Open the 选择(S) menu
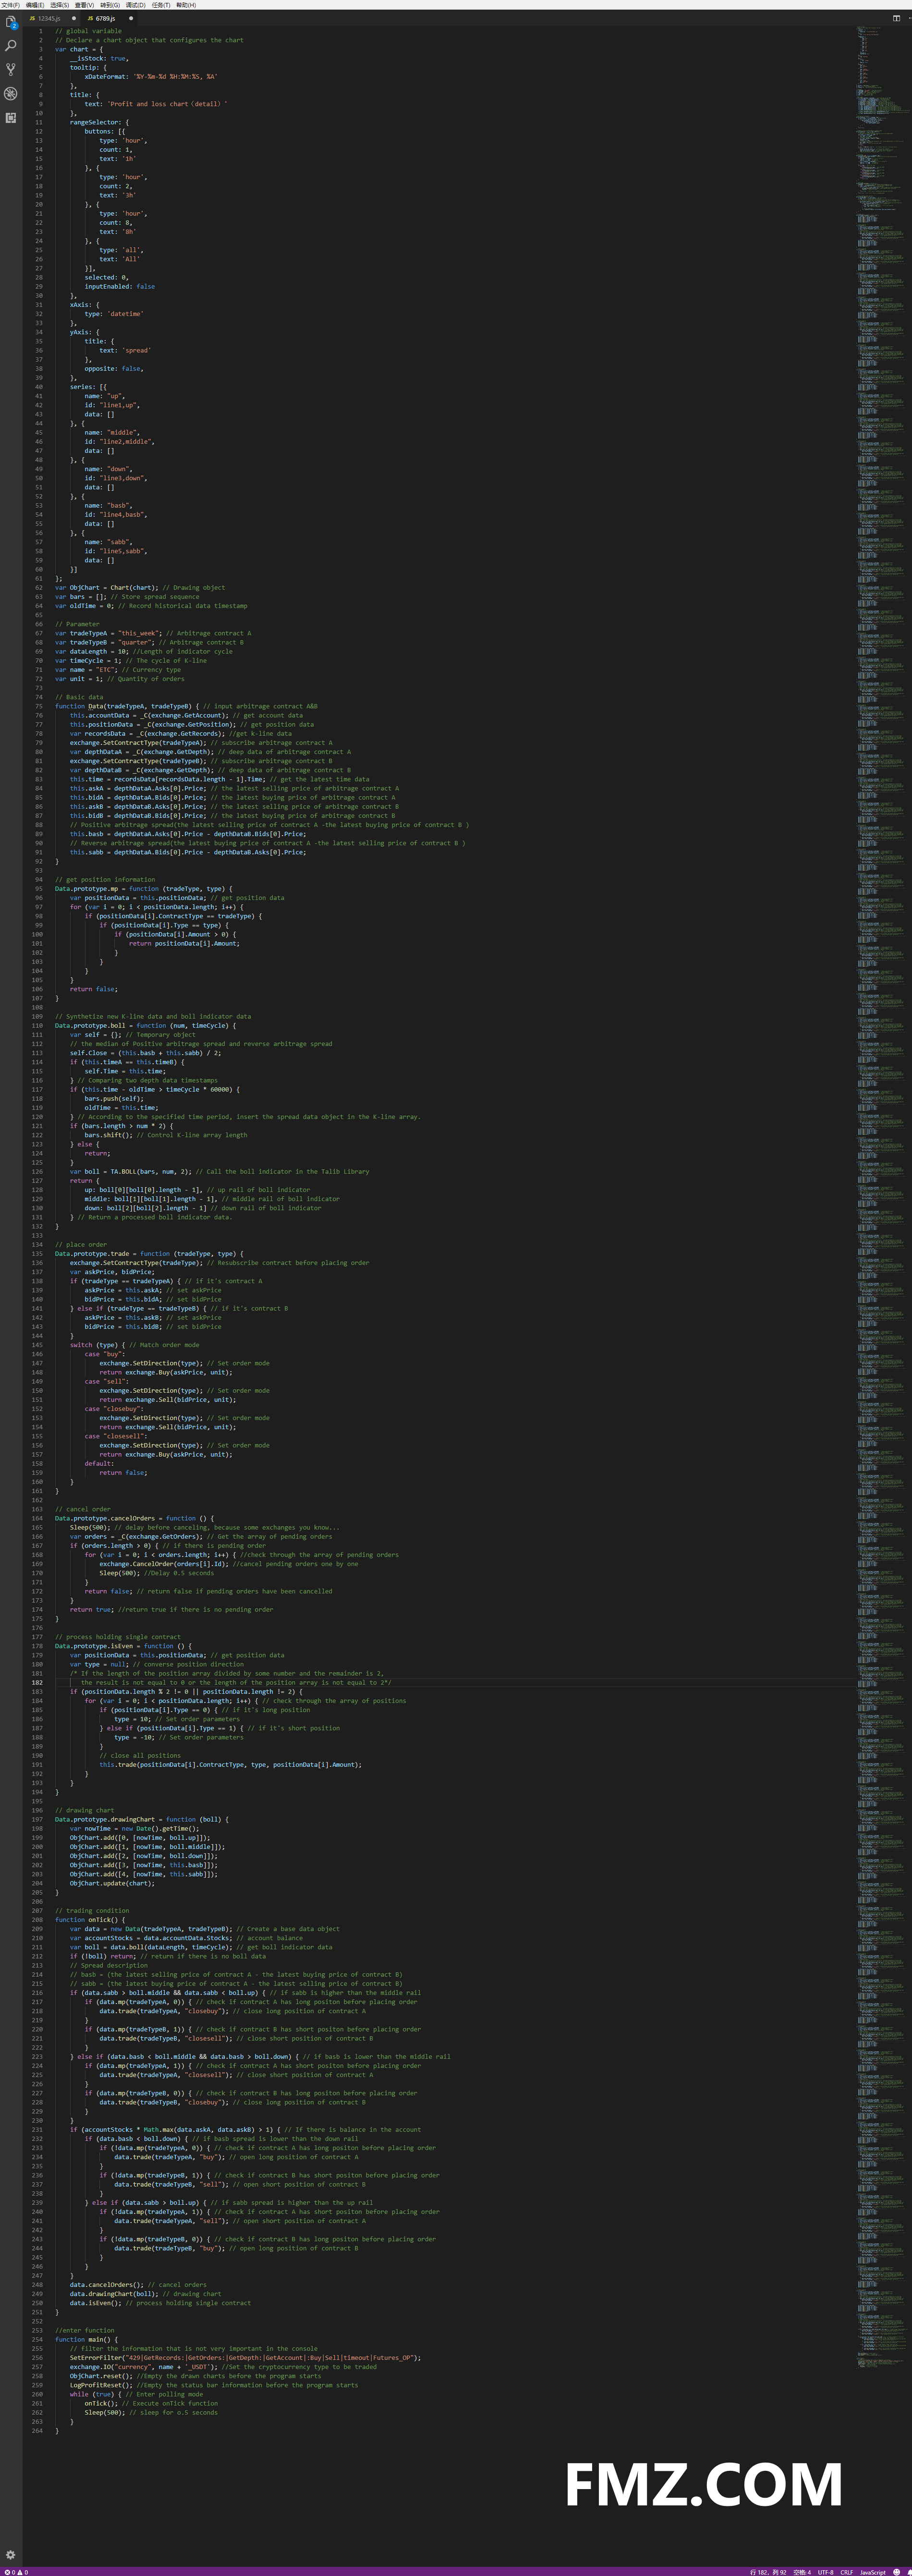Screen dimensions: 912x2576 pos(60,5)
